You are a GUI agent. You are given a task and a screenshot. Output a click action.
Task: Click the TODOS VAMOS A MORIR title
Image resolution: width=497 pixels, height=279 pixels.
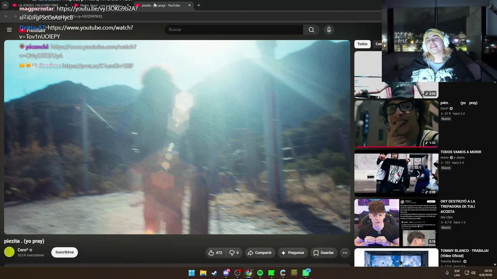(x=461, y=152)
